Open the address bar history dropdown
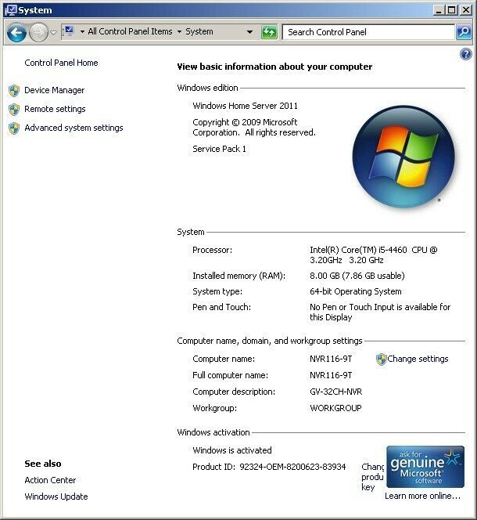 249,32
